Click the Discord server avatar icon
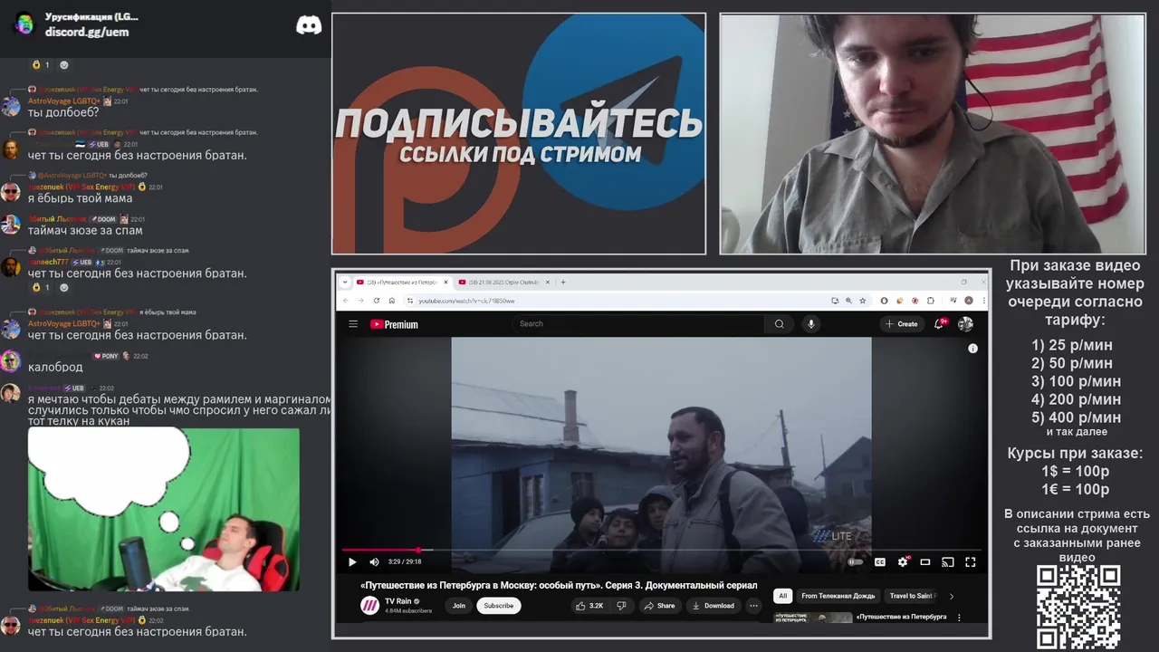The height and width of the screenshot is (652, 1159). coord(24,24)
